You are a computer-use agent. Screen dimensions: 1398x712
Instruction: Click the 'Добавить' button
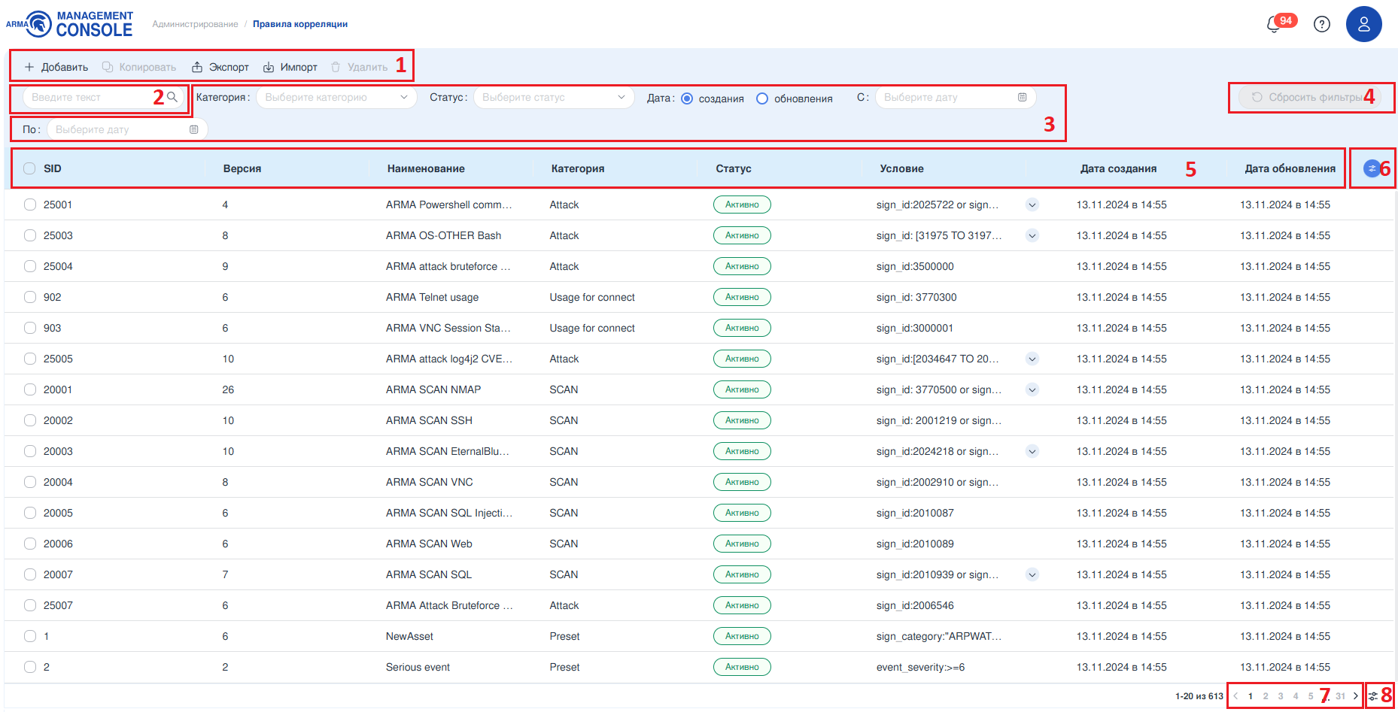56,67
